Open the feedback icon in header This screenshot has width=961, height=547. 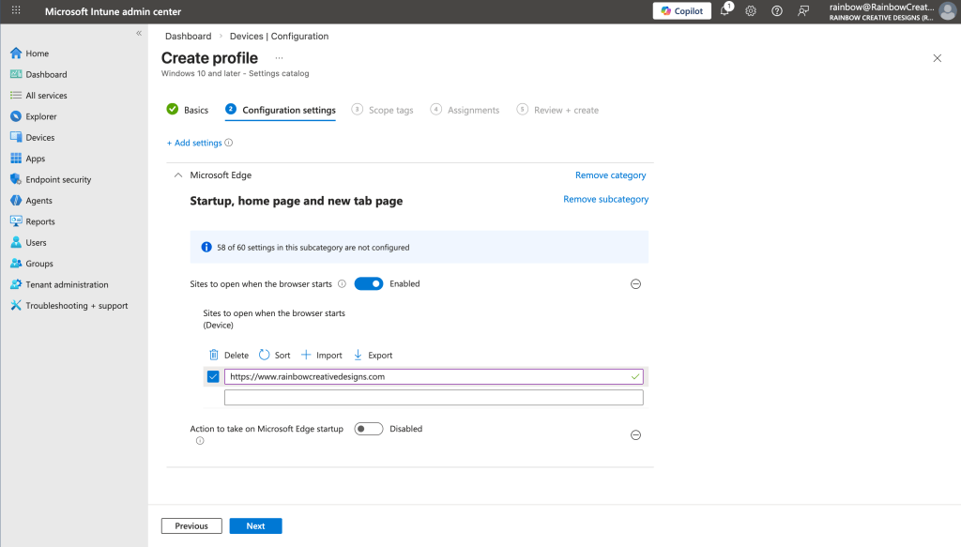pos(803,11)
